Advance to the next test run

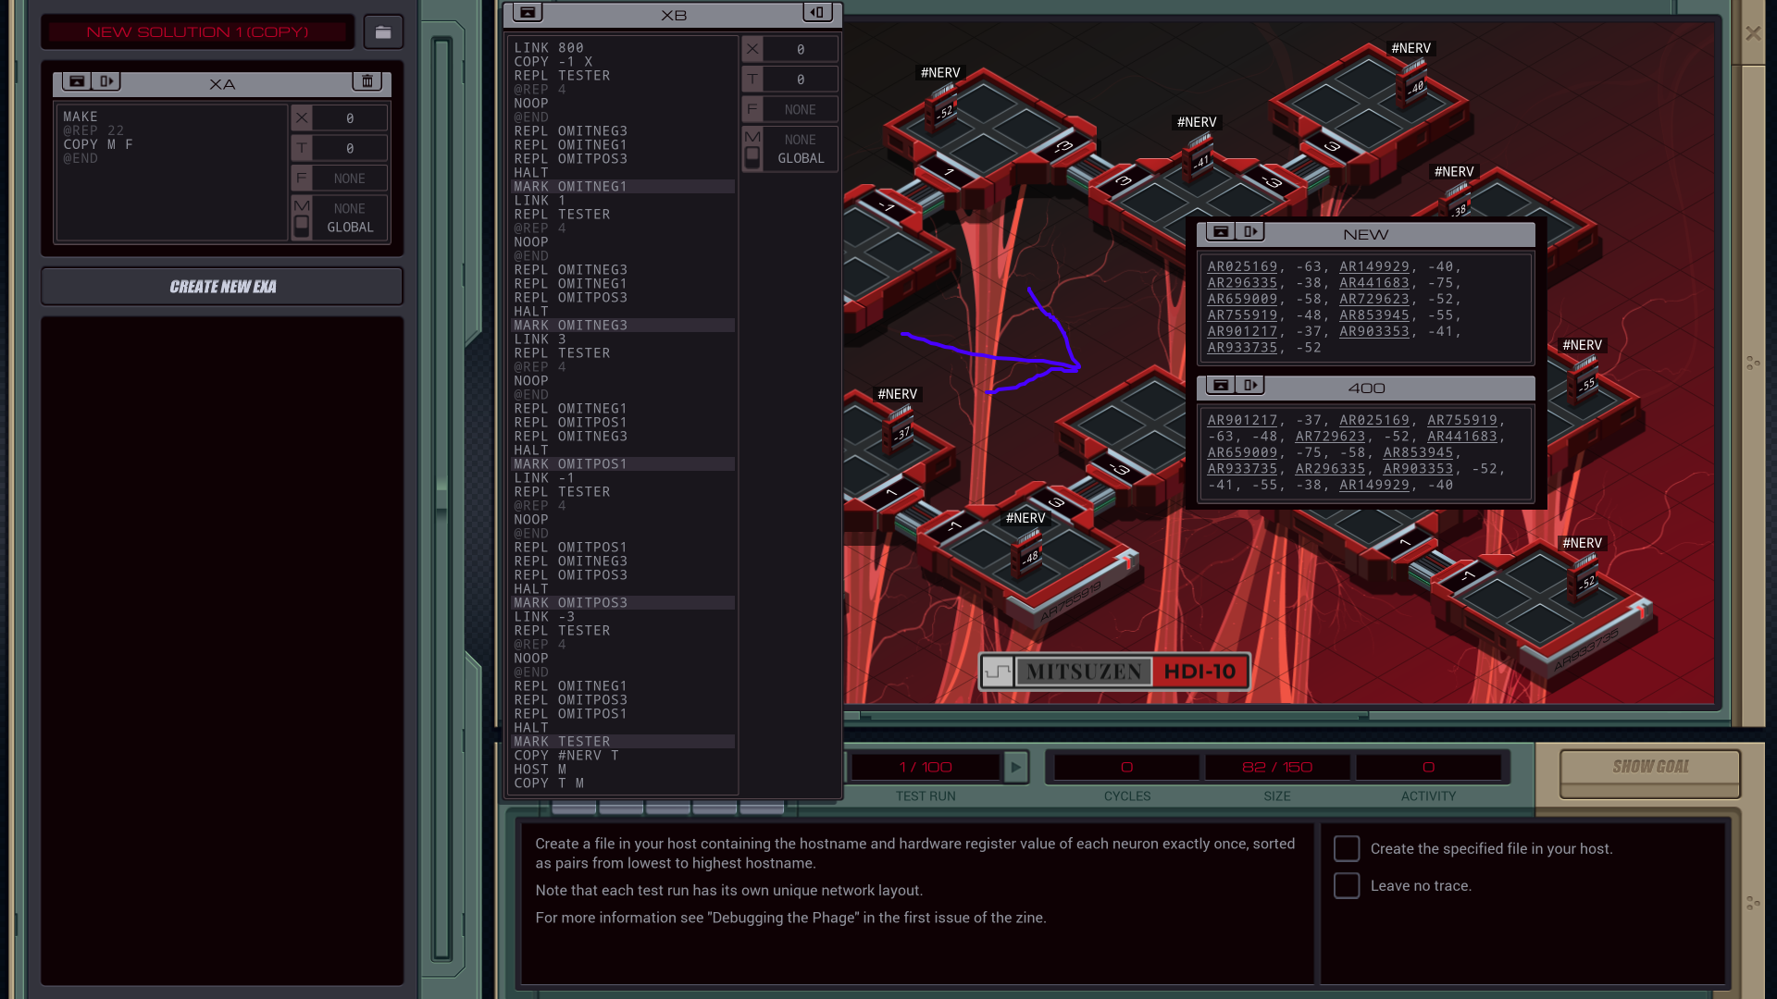(1016, 767)
